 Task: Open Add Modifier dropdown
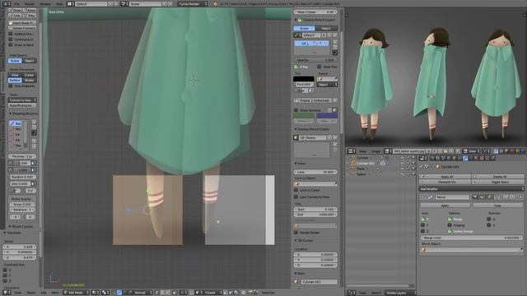pos(471,189)
